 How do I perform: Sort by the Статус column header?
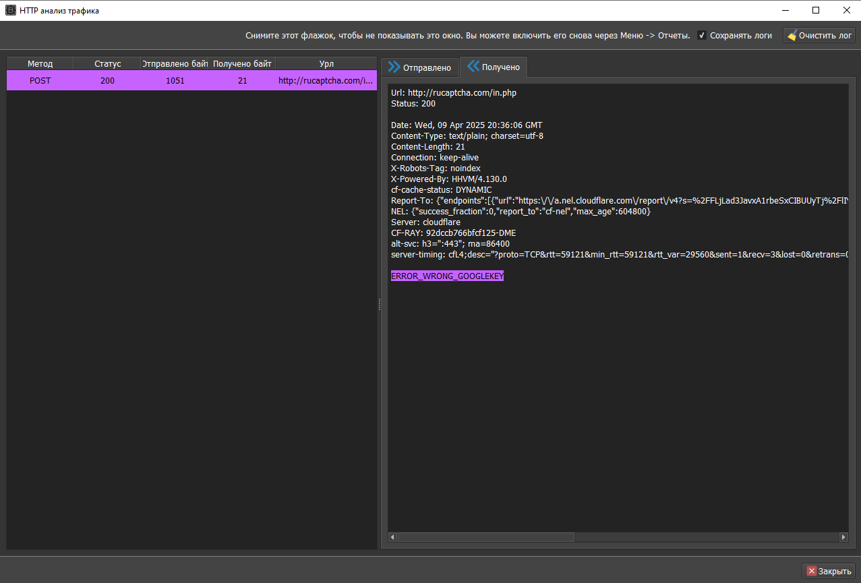(107, 64)
